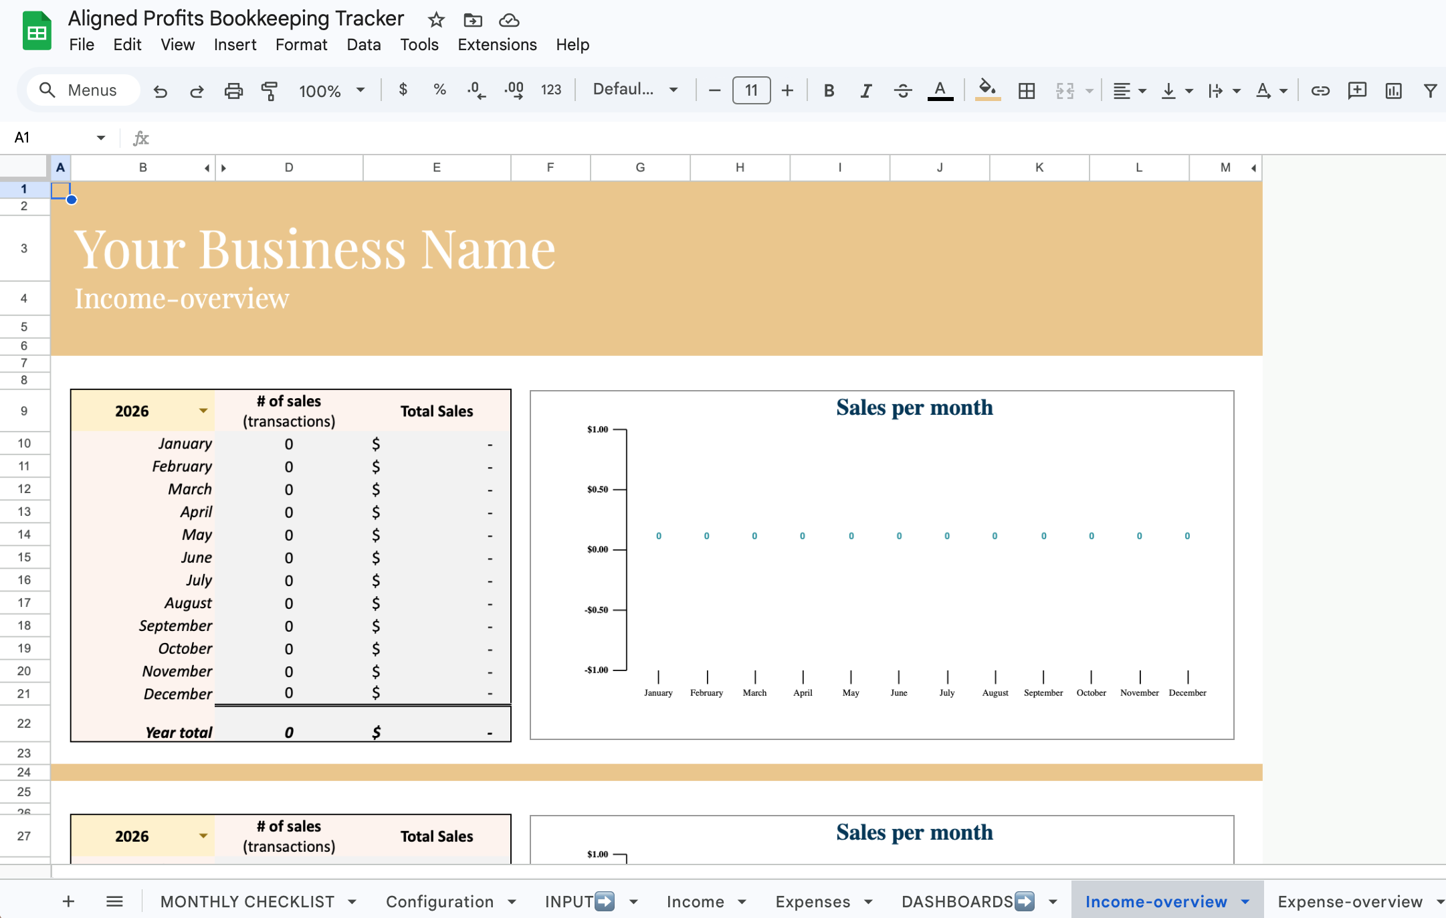
Task: Select the paint format roller icon
Action: [x=270, y=91]
